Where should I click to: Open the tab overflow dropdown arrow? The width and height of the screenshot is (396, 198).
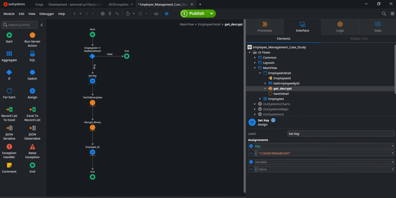click(x=200, y=5)
